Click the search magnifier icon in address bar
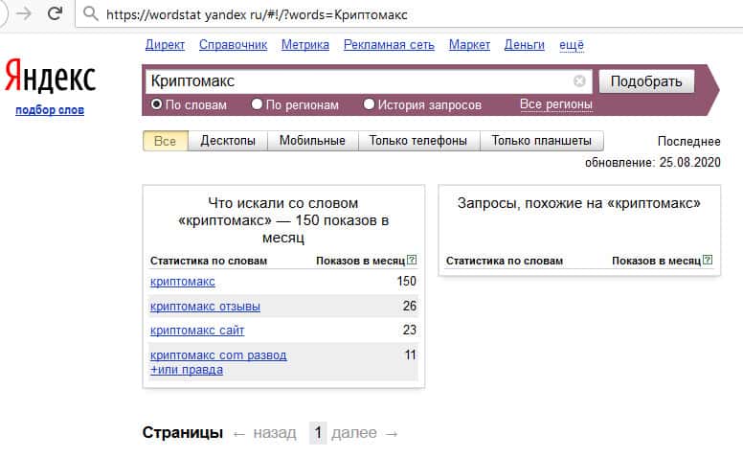Screen dimensions: 743x457 (x=90, y=13)
